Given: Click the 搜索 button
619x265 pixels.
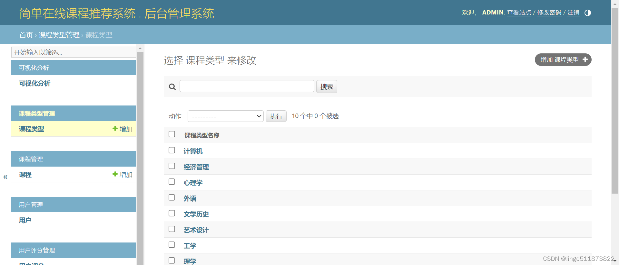Looking at the screenshot, I should [x=327, y=87].
